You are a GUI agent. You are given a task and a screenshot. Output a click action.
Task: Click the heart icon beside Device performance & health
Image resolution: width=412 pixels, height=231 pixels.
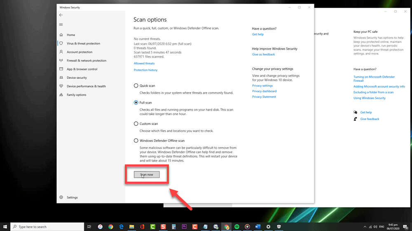(x=61, y=86)
